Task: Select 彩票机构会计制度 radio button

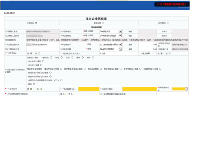Action: pyautogui.click(x=160, y=69)
